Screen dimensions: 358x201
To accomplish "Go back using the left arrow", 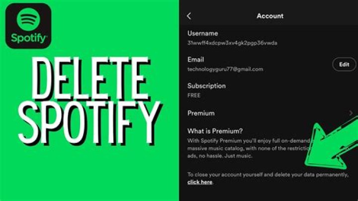I will tap(189, 16).
